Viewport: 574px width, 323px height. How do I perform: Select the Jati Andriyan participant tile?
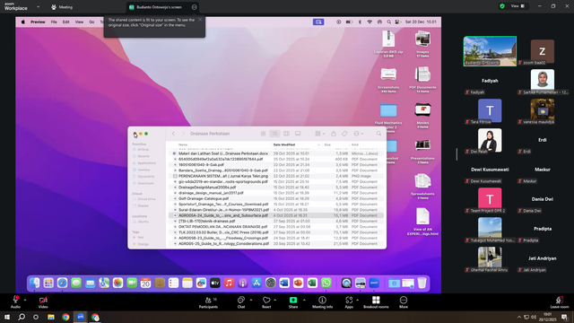click(542, 258)
